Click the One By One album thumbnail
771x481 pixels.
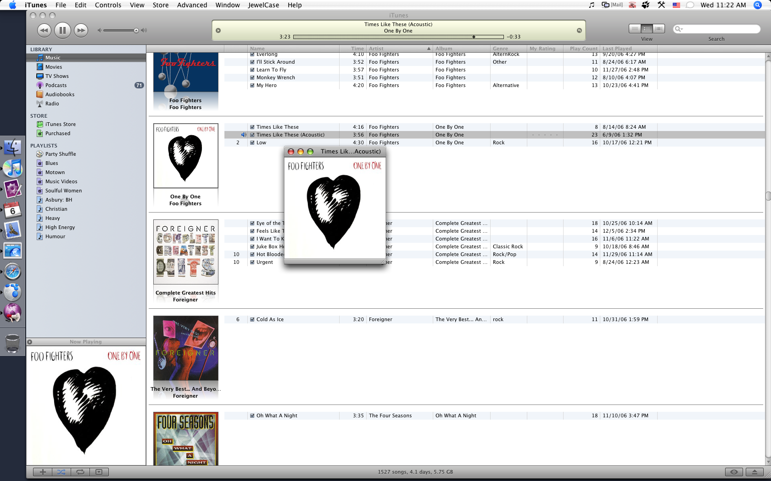click(x=185, y=156)
